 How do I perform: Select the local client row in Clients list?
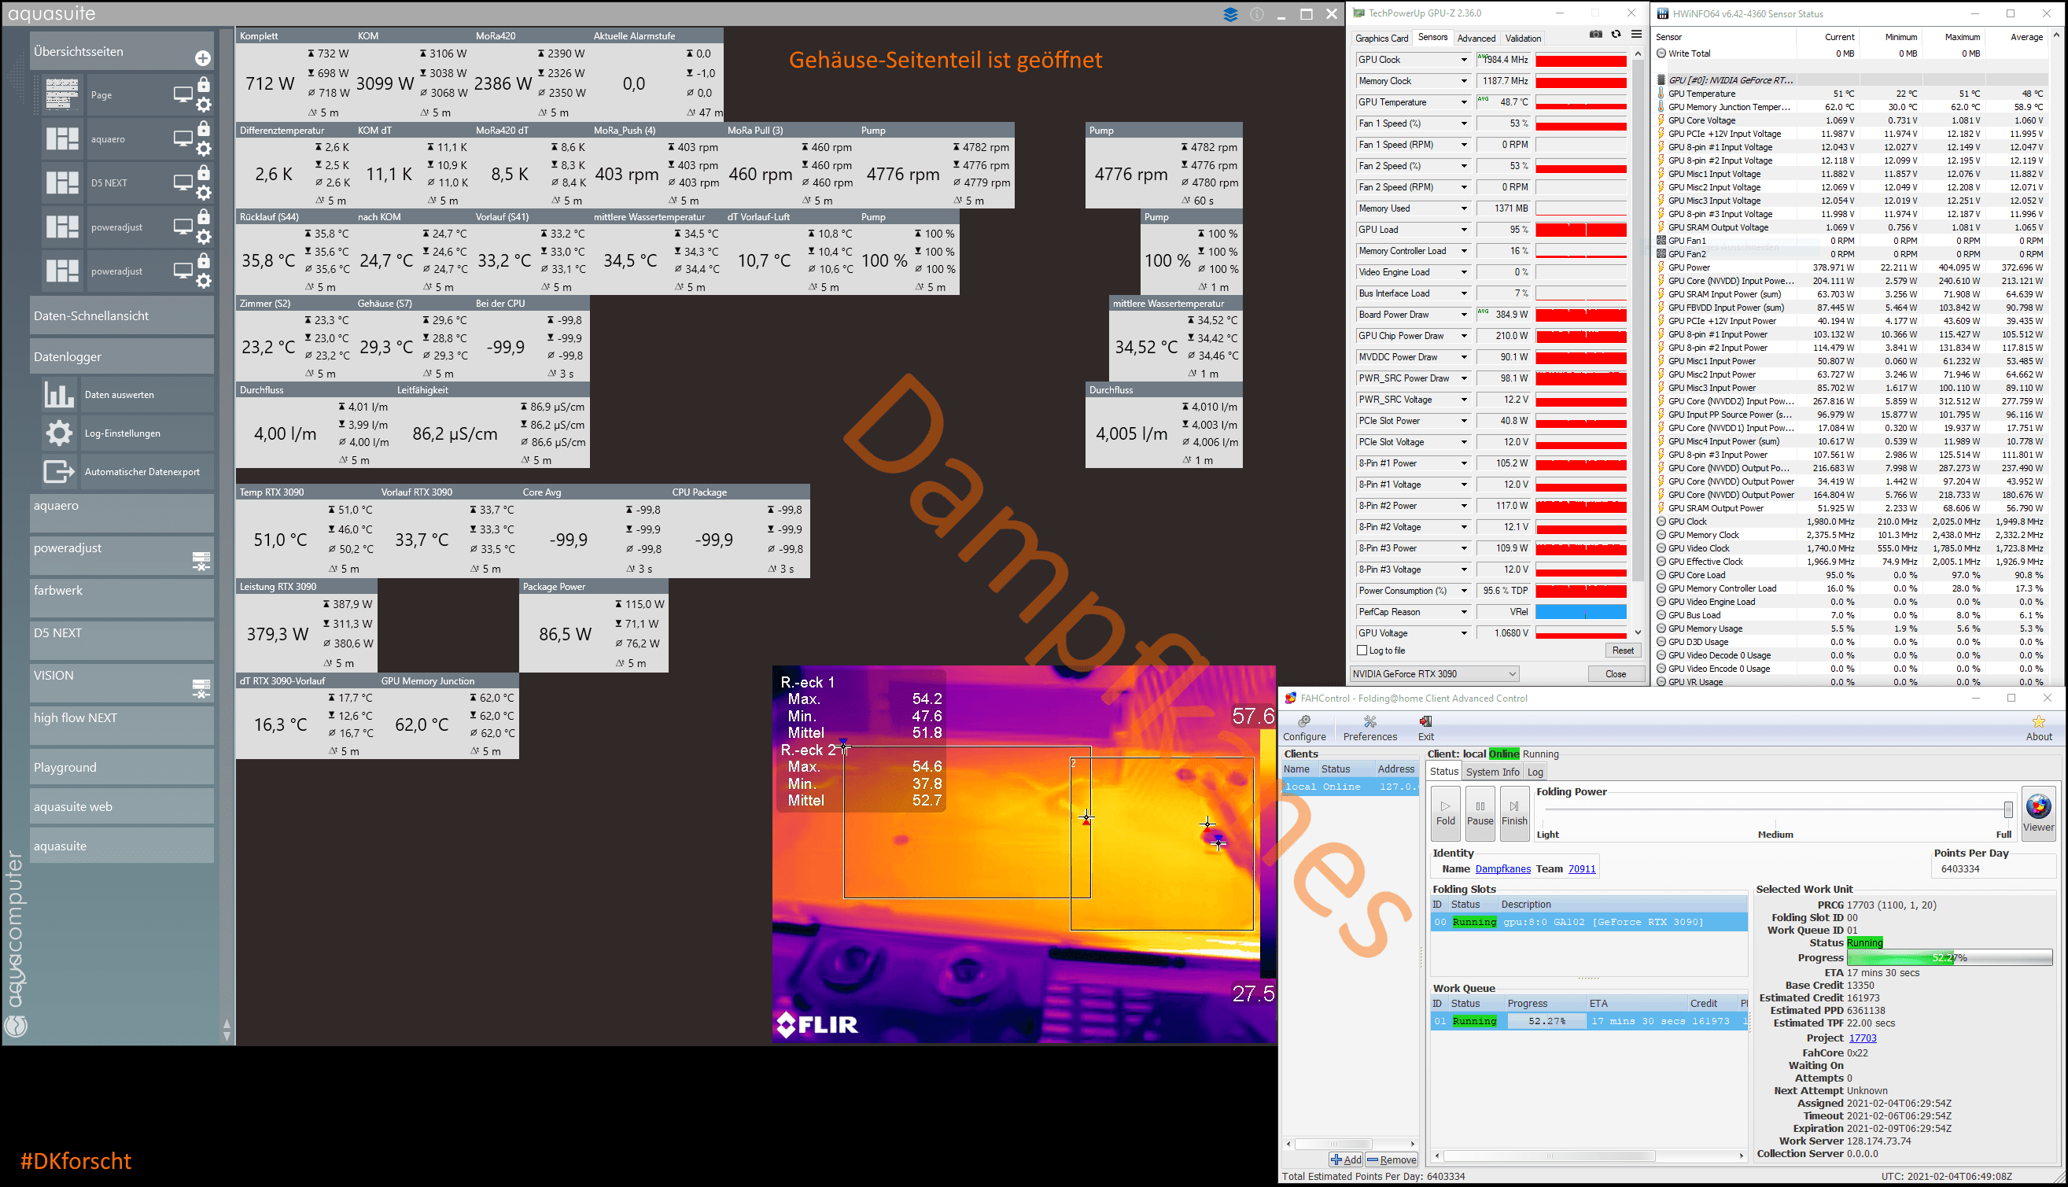[x=1350, y=787]
